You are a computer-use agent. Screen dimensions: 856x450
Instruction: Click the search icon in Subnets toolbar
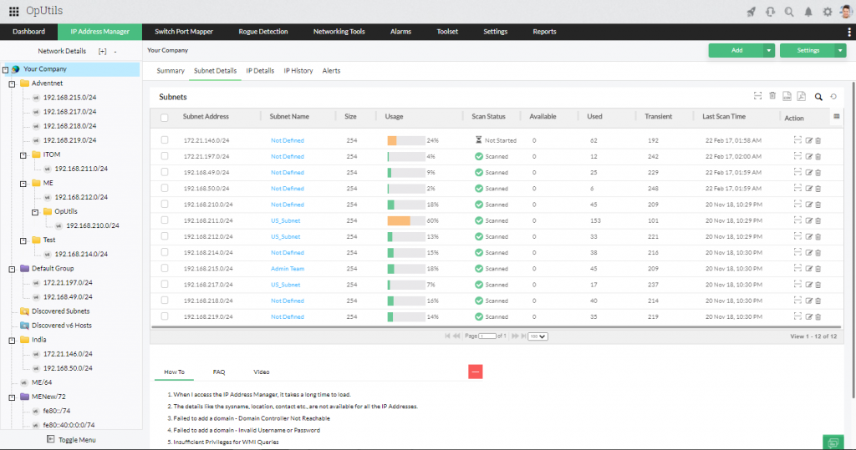click(818, 97)
